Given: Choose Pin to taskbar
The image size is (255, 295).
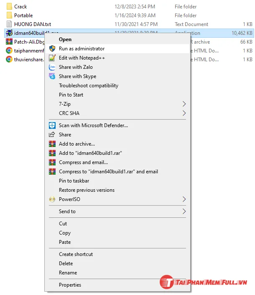Looking at the screenshot, I should click(117, 180).
